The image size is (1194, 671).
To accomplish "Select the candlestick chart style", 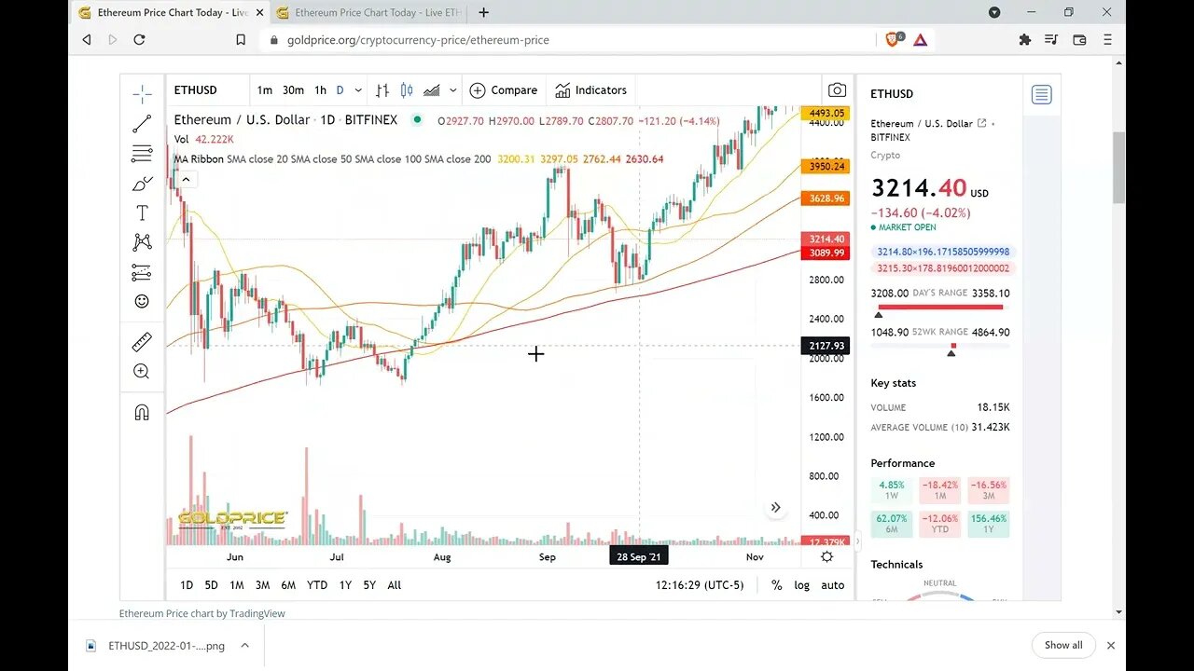I will [407, 90].
